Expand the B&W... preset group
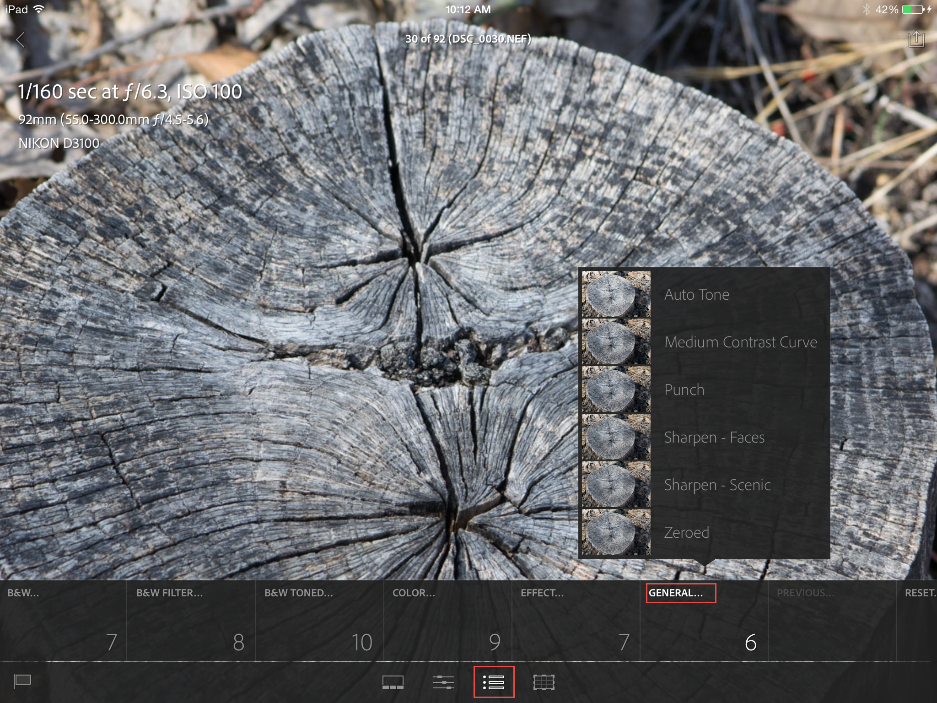This screenshot has width=937, height=703. click(x=63, y=621)
